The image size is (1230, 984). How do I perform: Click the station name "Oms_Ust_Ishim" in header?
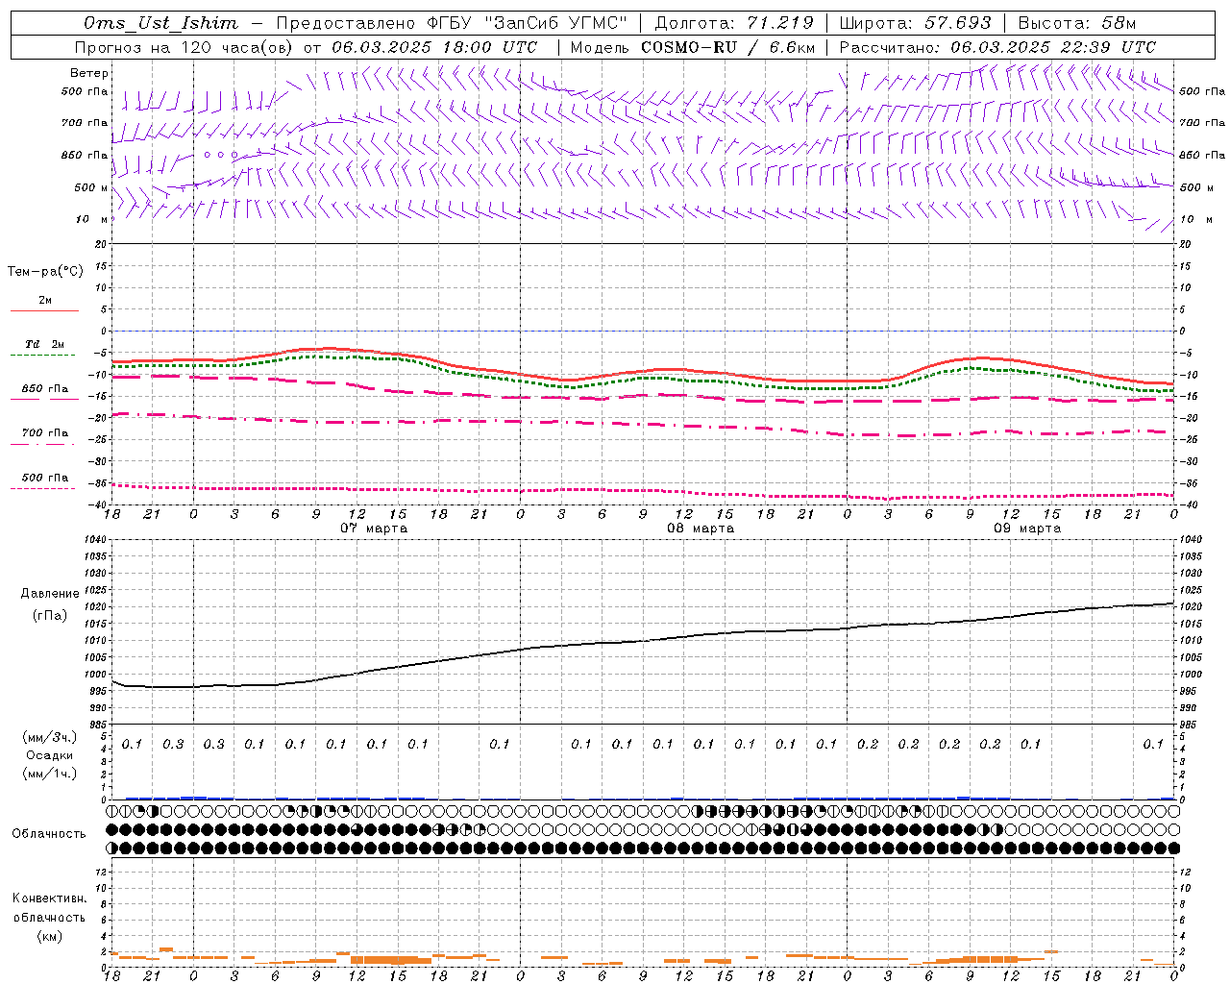[x=160, y=23]
